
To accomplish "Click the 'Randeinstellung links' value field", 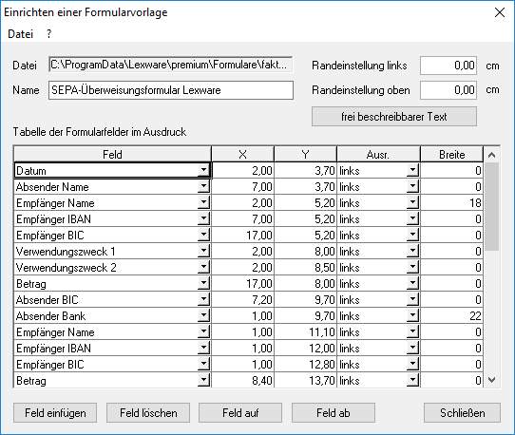I will coord(448,66).
